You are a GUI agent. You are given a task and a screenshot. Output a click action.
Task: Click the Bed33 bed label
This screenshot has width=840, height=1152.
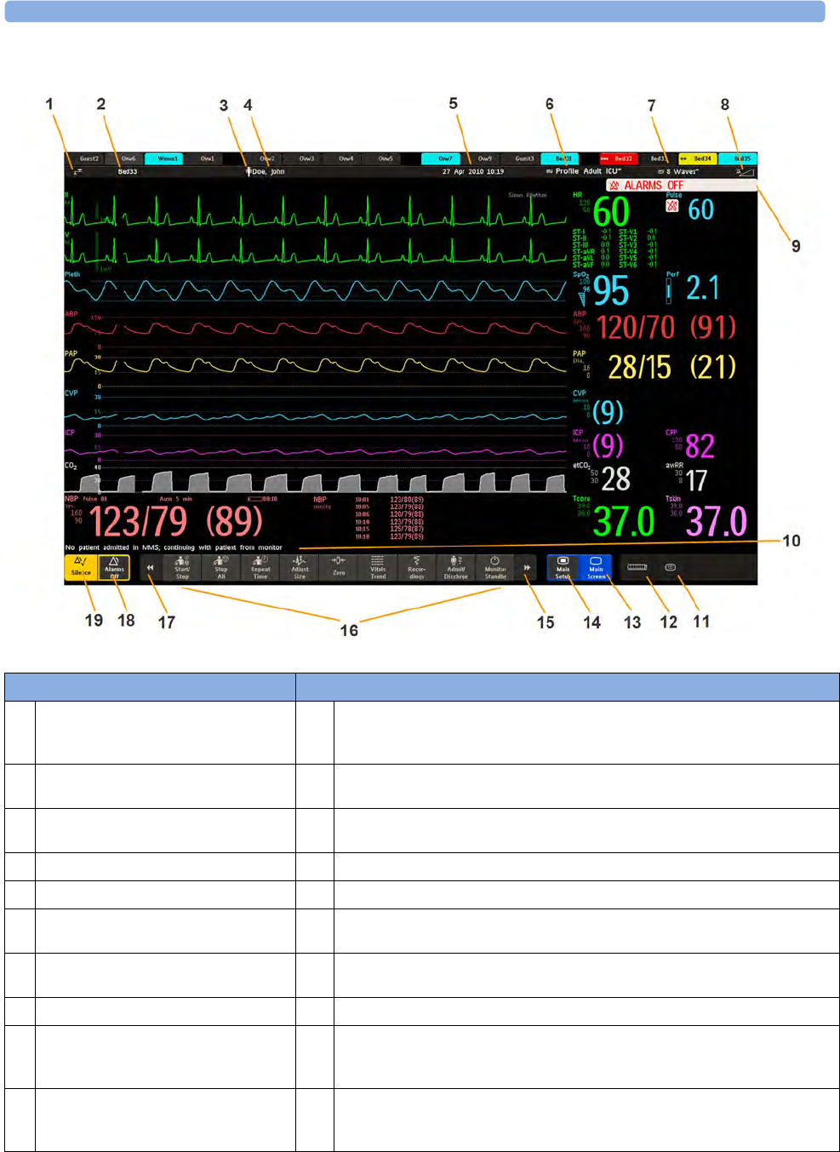(x=128, y=172)
